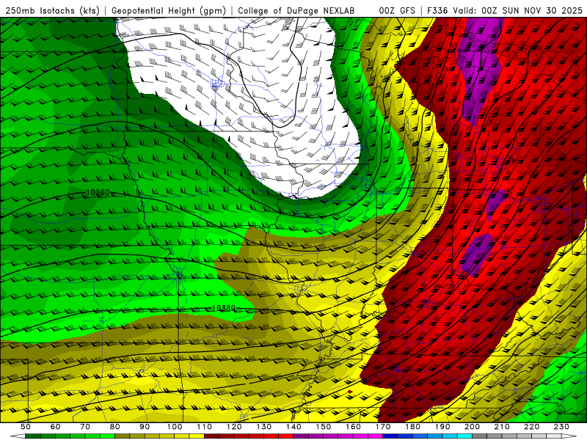Click the 190 value on the color scale
Image resolution: width=587 pixels, height=440 pixels.
(x=442, y=427)
